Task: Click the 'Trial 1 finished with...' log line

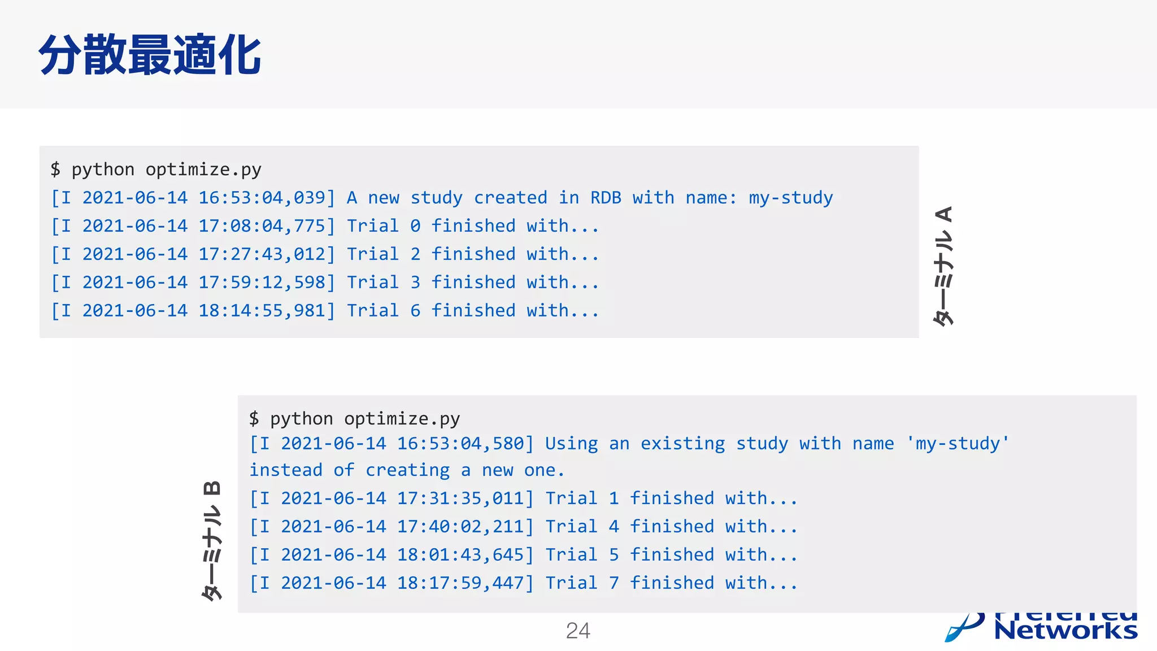Action: (x=524, y=498)
